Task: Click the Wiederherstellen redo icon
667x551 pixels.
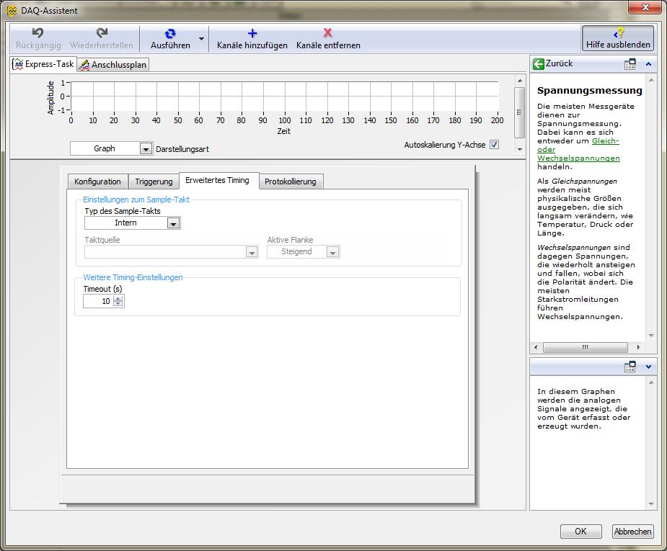Action: click(x=102, y=33)
